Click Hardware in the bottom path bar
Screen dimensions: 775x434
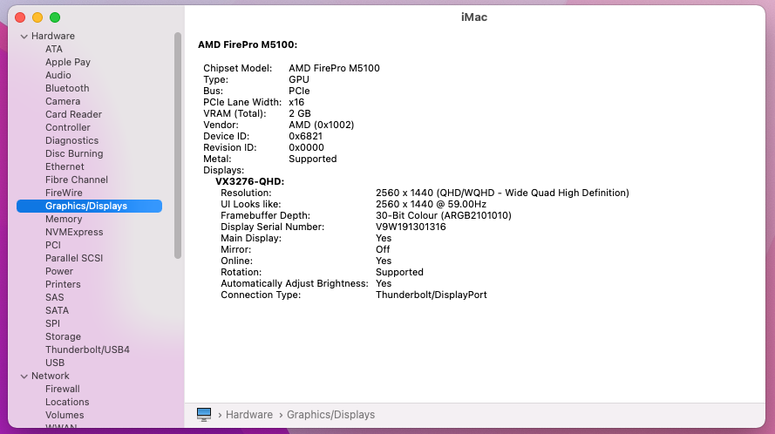249,415
